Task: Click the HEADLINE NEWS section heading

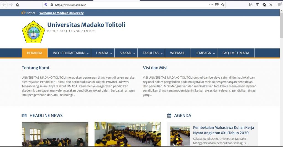Action: pyautogui.click(x=46, y=116)
